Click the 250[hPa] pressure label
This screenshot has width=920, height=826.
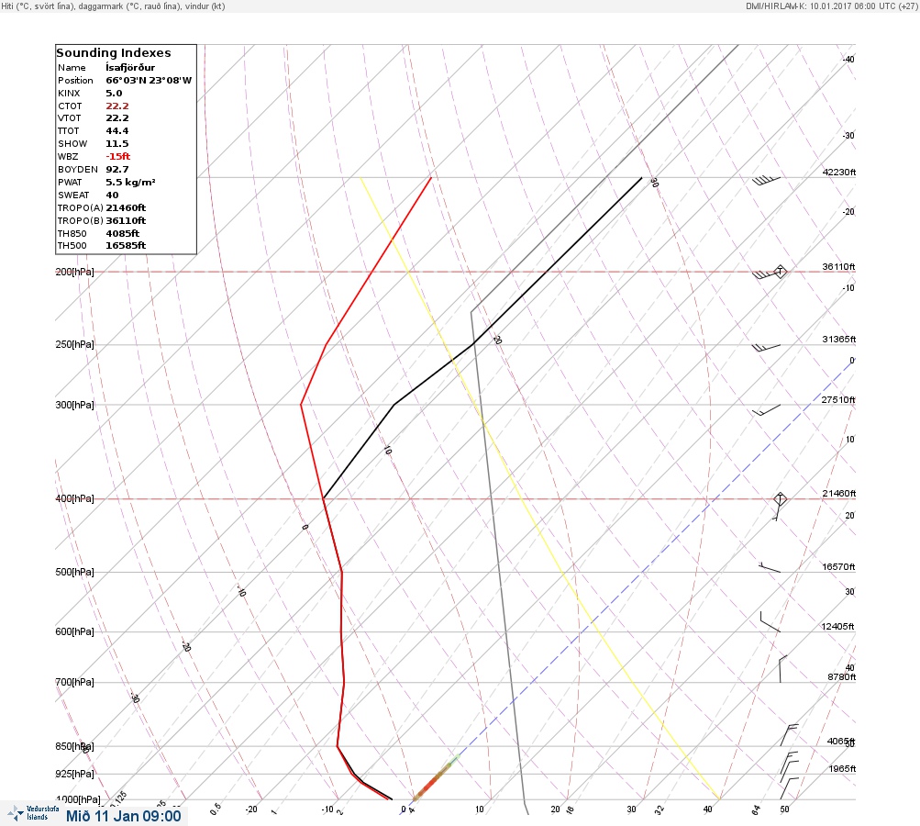tap(74, 344)
